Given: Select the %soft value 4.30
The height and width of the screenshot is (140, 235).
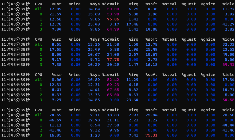Looking at the screenshot, I should click(152, 9).
